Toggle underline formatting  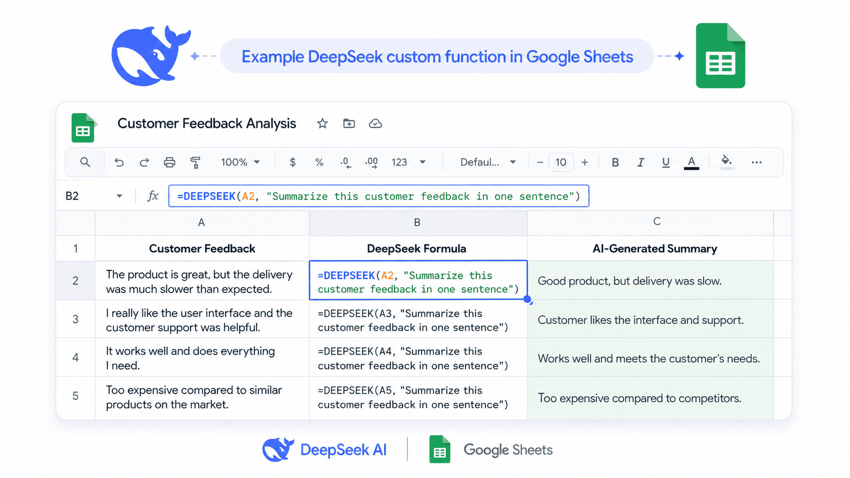click(665, 162)
